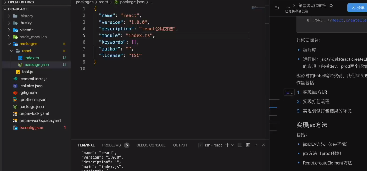
Task: Click heading 实现jsx方法 in document
Action: coord(312,125)
